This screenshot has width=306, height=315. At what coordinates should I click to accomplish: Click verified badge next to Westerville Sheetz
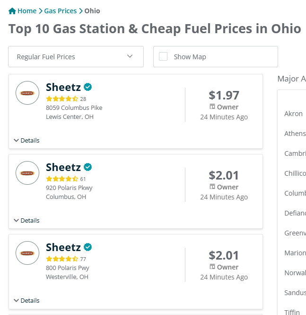click(88, 247)
